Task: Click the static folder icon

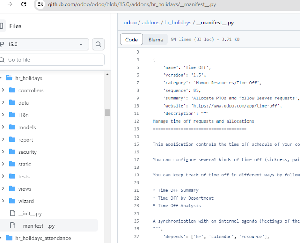Action: [x=12, y=164]
